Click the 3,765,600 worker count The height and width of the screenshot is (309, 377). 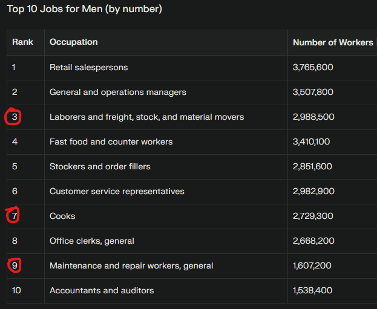[x=313, y=67]
